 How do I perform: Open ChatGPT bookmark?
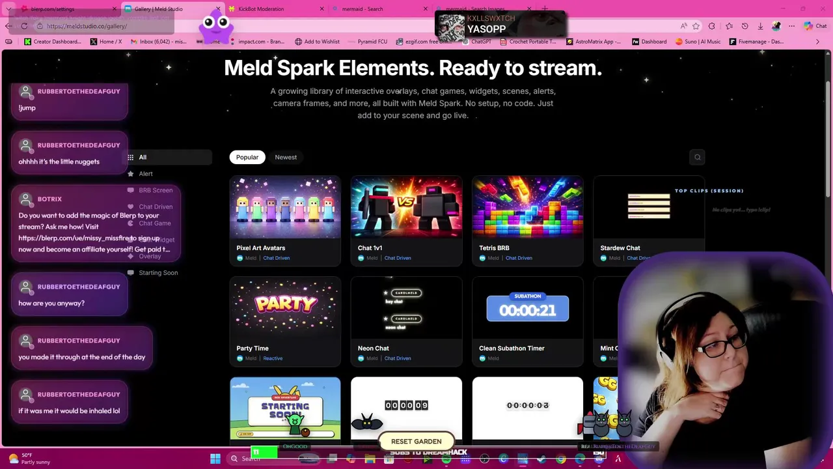click(x=476, y=42)
